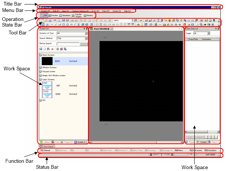Image resolution: width=226 pixels, height=171 pixels.
Task: Select the B0001 base screen thumbnail
Action: tap(47, 61)
